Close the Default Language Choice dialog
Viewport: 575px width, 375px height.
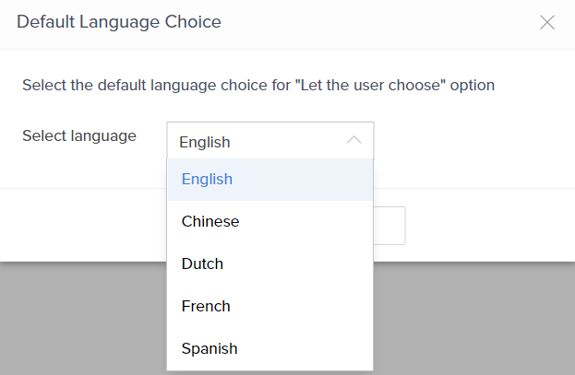[547, 22]
